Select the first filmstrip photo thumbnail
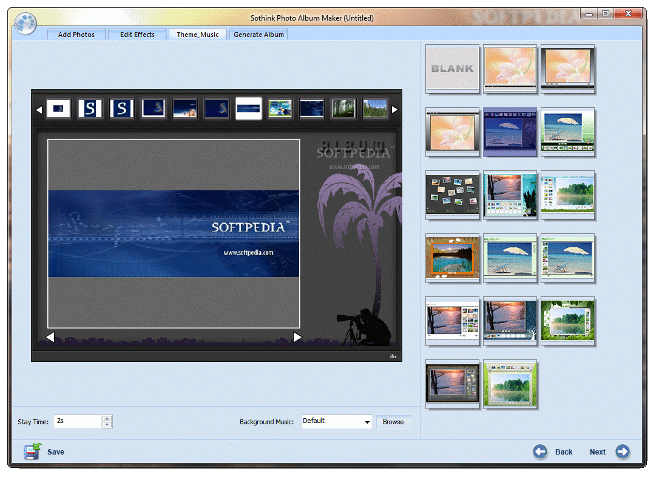The height and width of the screenshot is (480, 659). [58, 108]
